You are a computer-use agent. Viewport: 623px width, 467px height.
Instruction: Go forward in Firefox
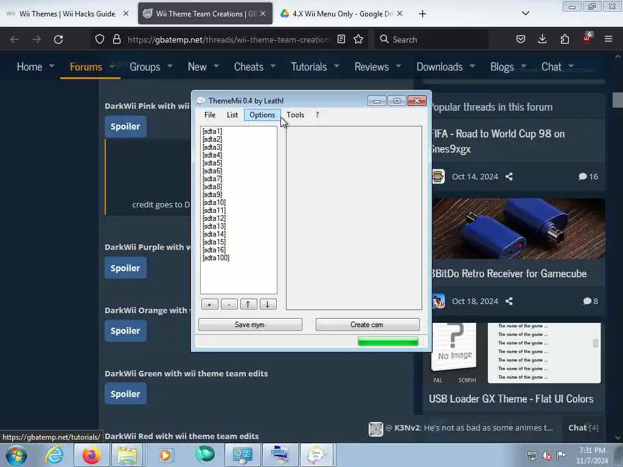[x=37, y=40]
